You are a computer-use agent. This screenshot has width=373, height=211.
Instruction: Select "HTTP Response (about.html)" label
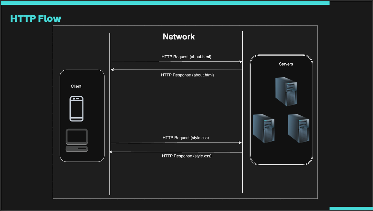pos(187,75)
